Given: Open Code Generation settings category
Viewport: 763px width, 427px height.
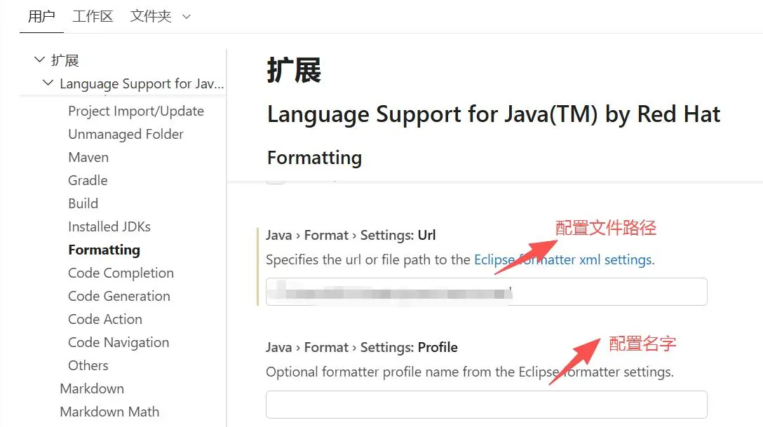Looking at the screenshot, I should 119,296.
